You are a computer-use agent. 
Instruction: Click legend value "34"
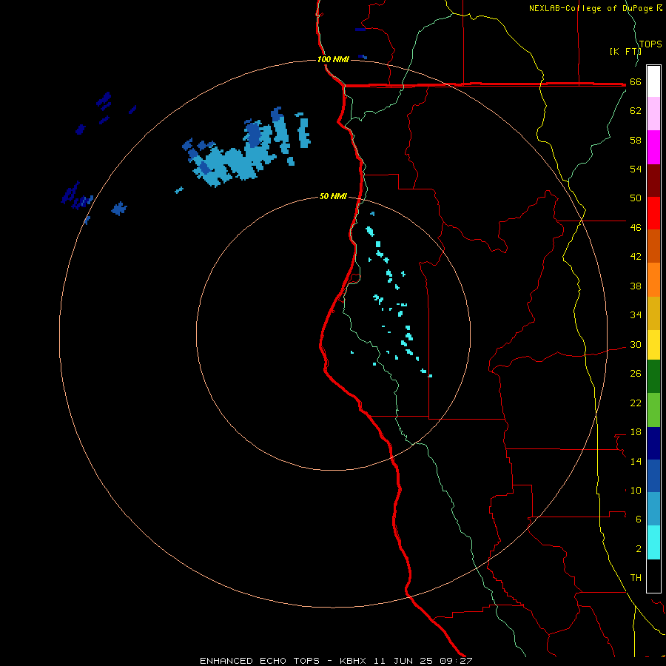click(636, 314)
